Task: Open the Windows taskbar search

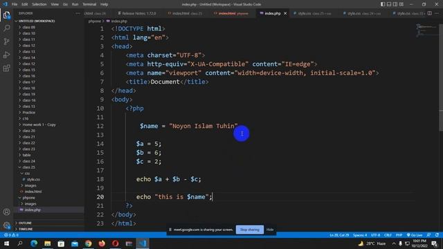Action: point(20,243)
